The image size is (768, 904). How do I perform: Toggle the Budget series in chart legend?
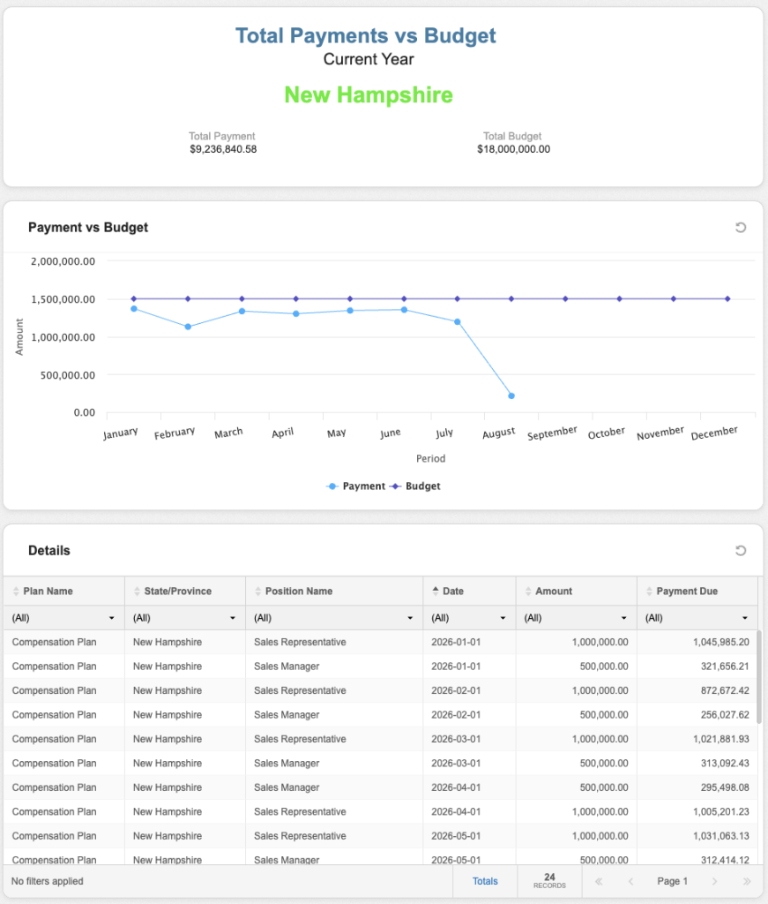click(416, 486)
